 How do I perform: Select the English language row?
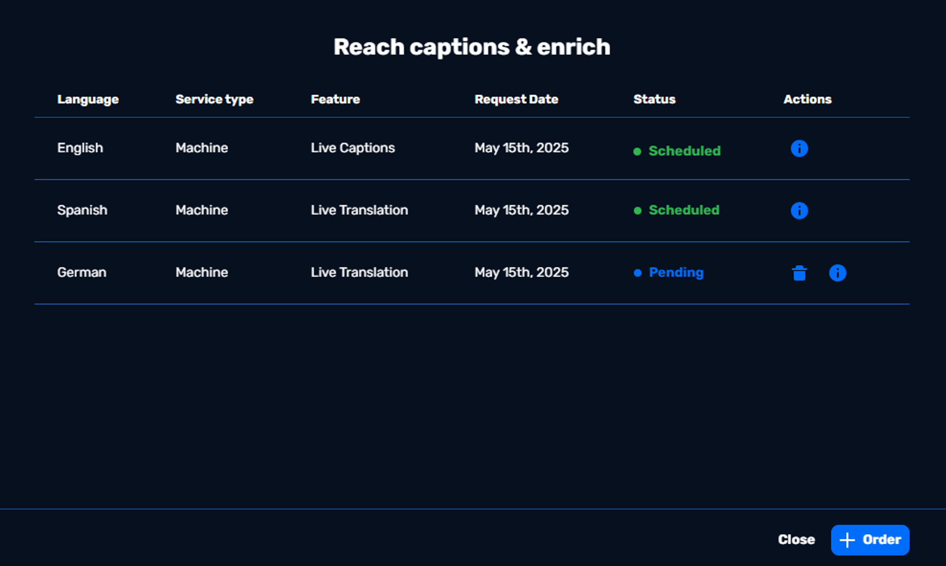point(80,148)
